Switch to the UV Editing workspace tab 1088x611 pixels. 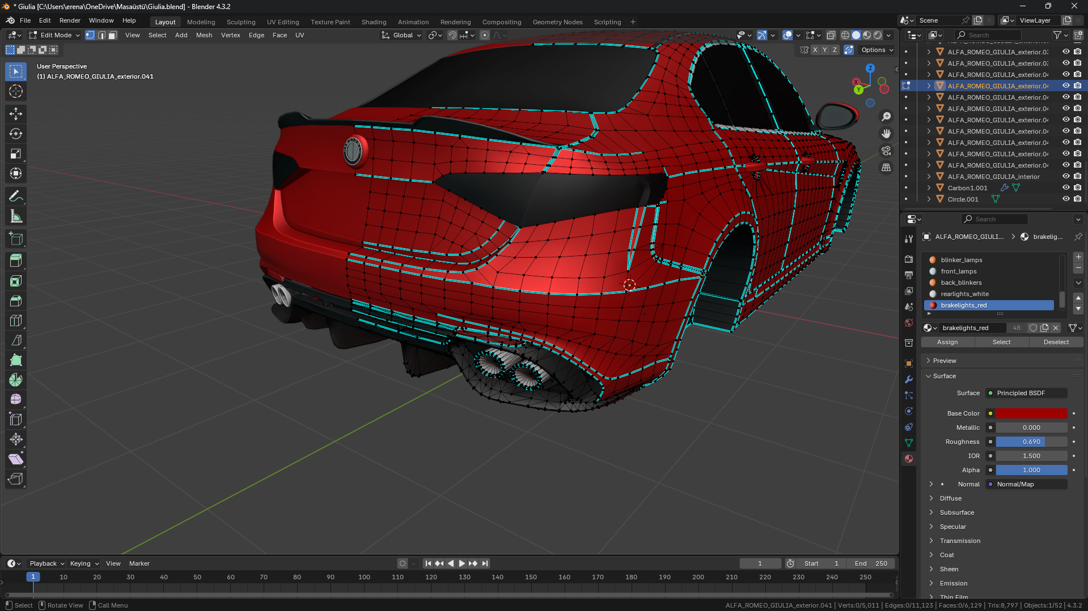tap(283, 22)
